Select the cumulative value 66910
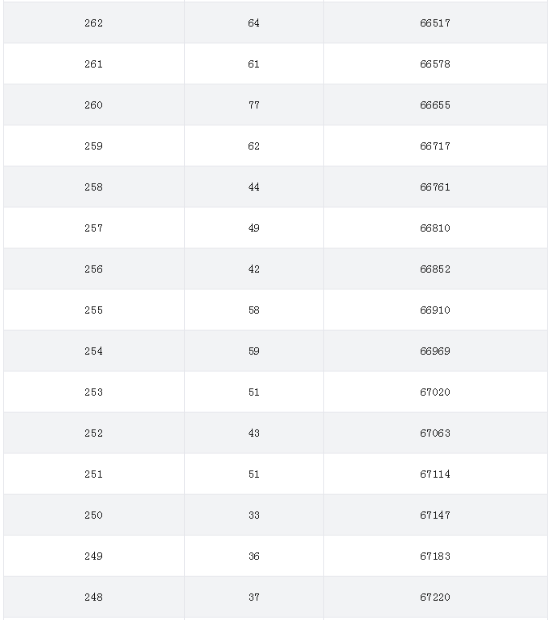551x620 pixels. click(435, 310)
